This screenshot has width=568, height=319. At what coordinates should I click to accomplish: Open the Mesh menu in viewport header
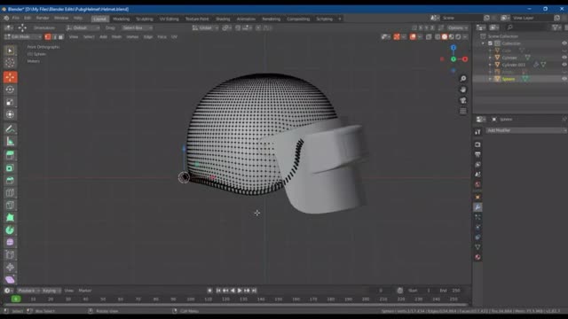(116, 37)
